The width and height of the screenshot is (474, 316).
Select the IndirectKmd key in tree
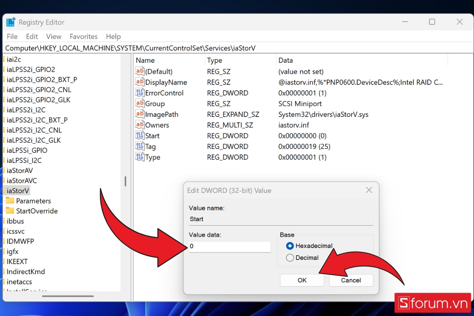click(x=26, y=272)
